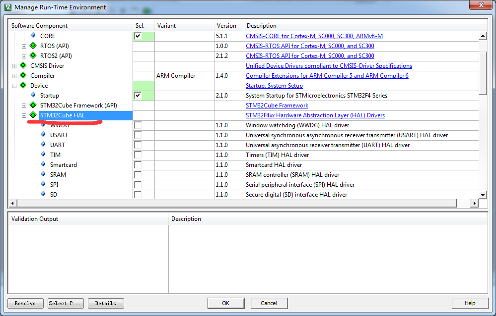Enable the UART HAL driver checkbox
This screenshot has height=316, width=496.
tap(138, 145)
